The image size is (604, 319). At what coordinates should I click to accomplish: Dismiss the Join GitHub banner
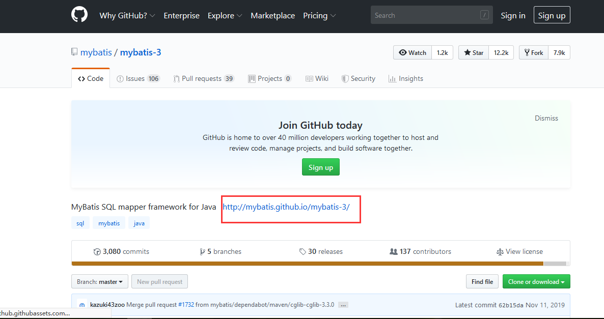pyautogui.click(x=546, y=118)
